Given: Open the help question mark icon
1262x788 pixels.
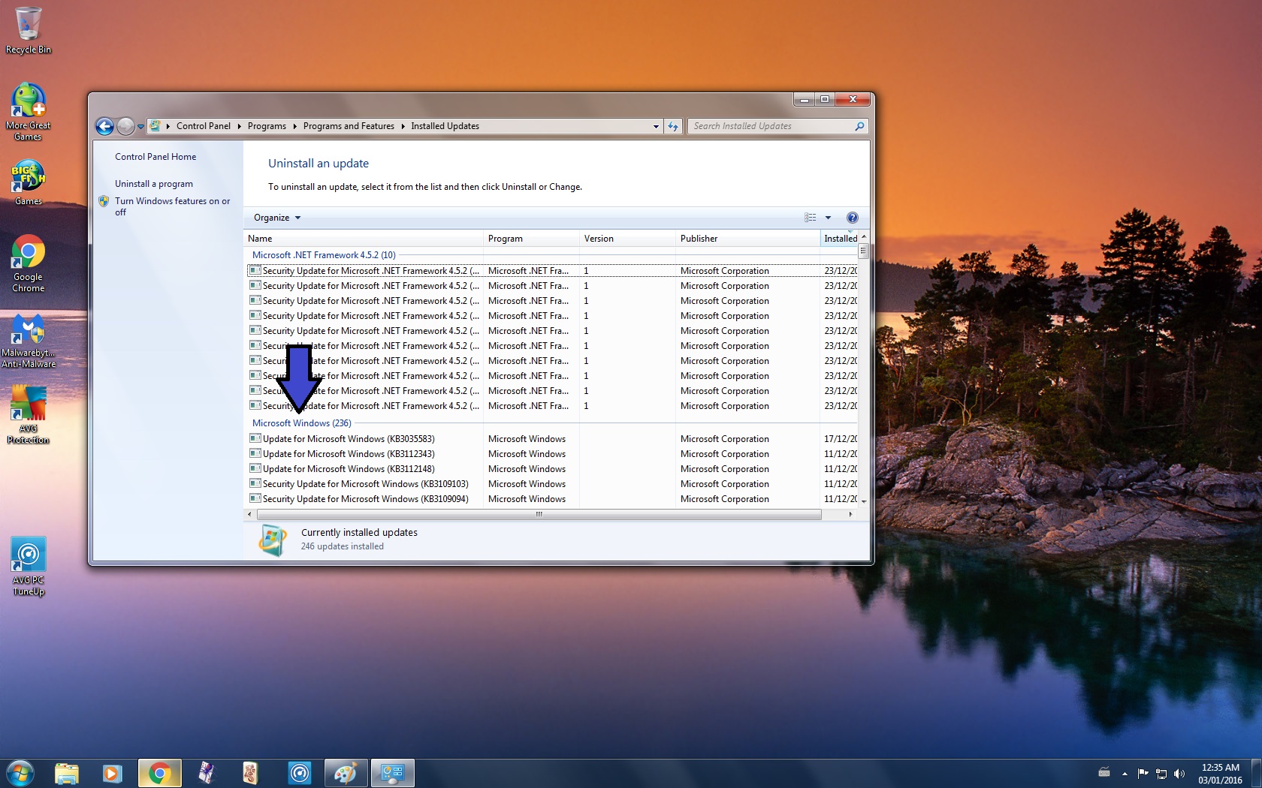Looking at the screenshot, I should click(852, 218).
